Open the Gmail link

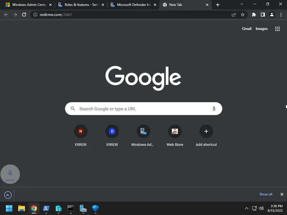click(x=247, y=29)
